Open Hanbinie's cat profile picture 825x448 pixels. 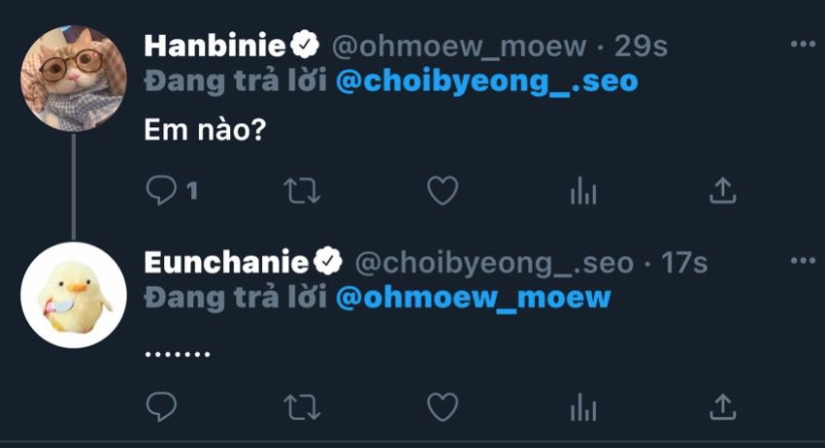tap(74, 79)
